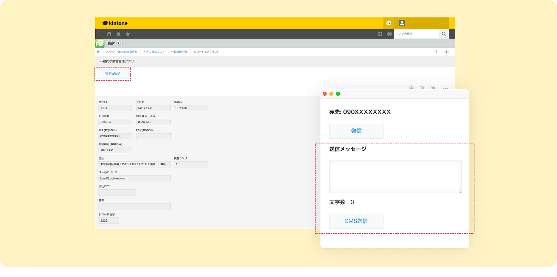Click the search magnifier icon
The width and height of the screenshot is (557, 277).
[x=444, y=34]
